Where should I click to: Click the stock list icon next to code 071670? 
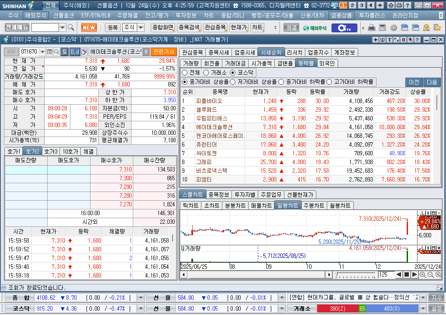(x=49, y=51)
